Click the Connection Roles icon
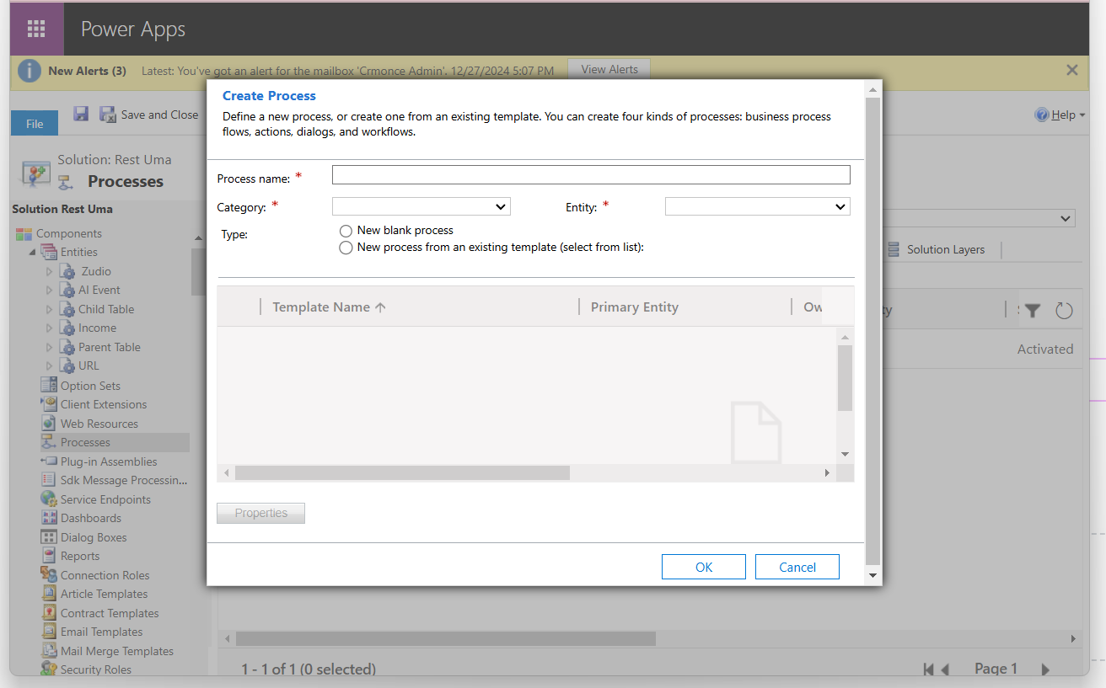The height and width of the screenshot is (688, 1106). (x=49, y=575)
